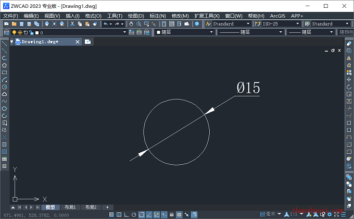Select the Line tool in left toolbar
The height and width of the screenshot is (219, 354).
(4, 43)
